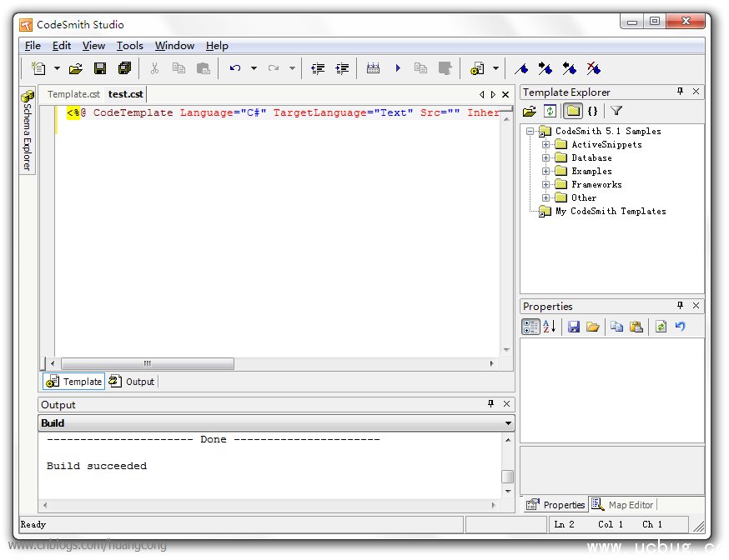Click the Increase Indent toolbar icon

click(342, 68)
